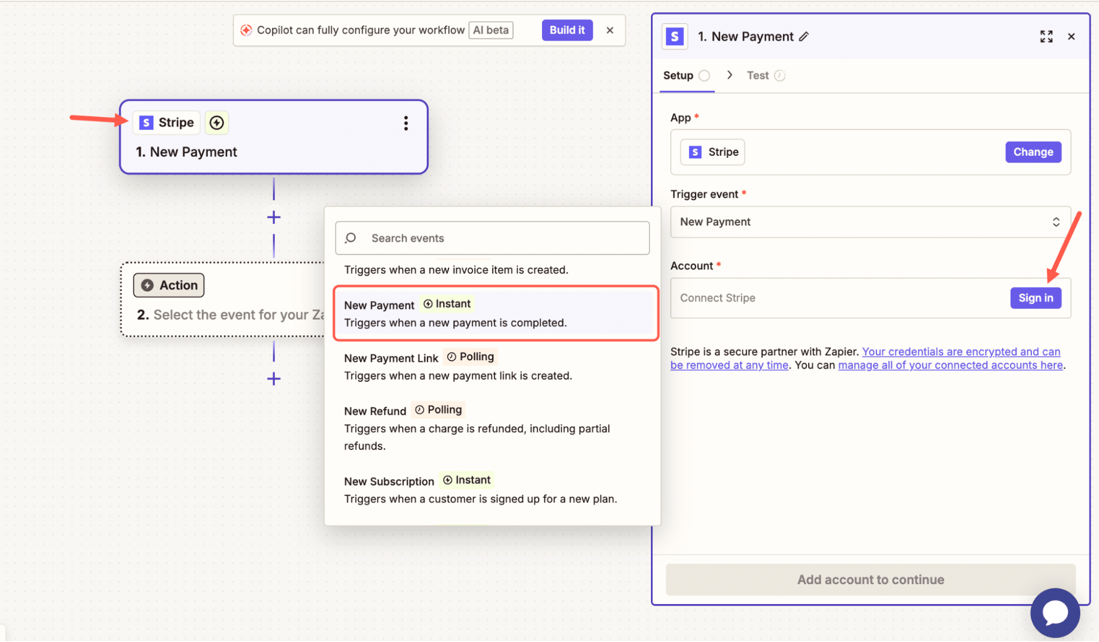Image resolution: width=1099 pixels, height=642 pixels.
Task: Open the chat support bubble
Action: point(1054,612)
